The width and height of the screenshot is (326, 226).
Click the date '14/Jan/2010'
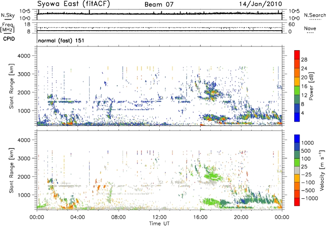click(260, 4)
